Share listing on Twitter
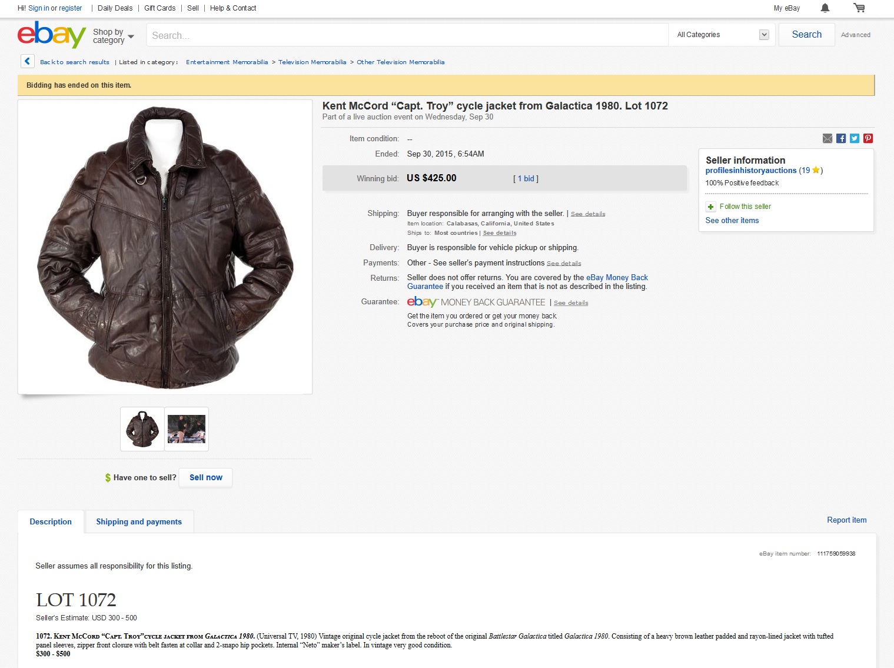This screenshot has height=668, width=894. coord(855,138)
